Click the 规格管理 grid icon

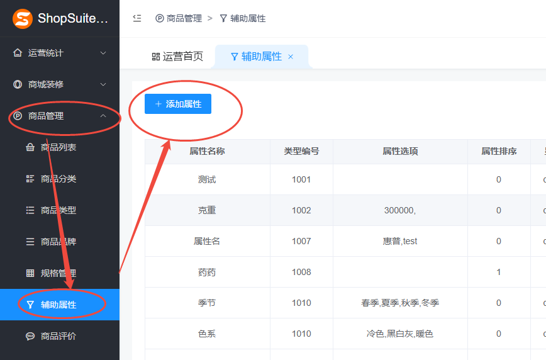point(30,273)
